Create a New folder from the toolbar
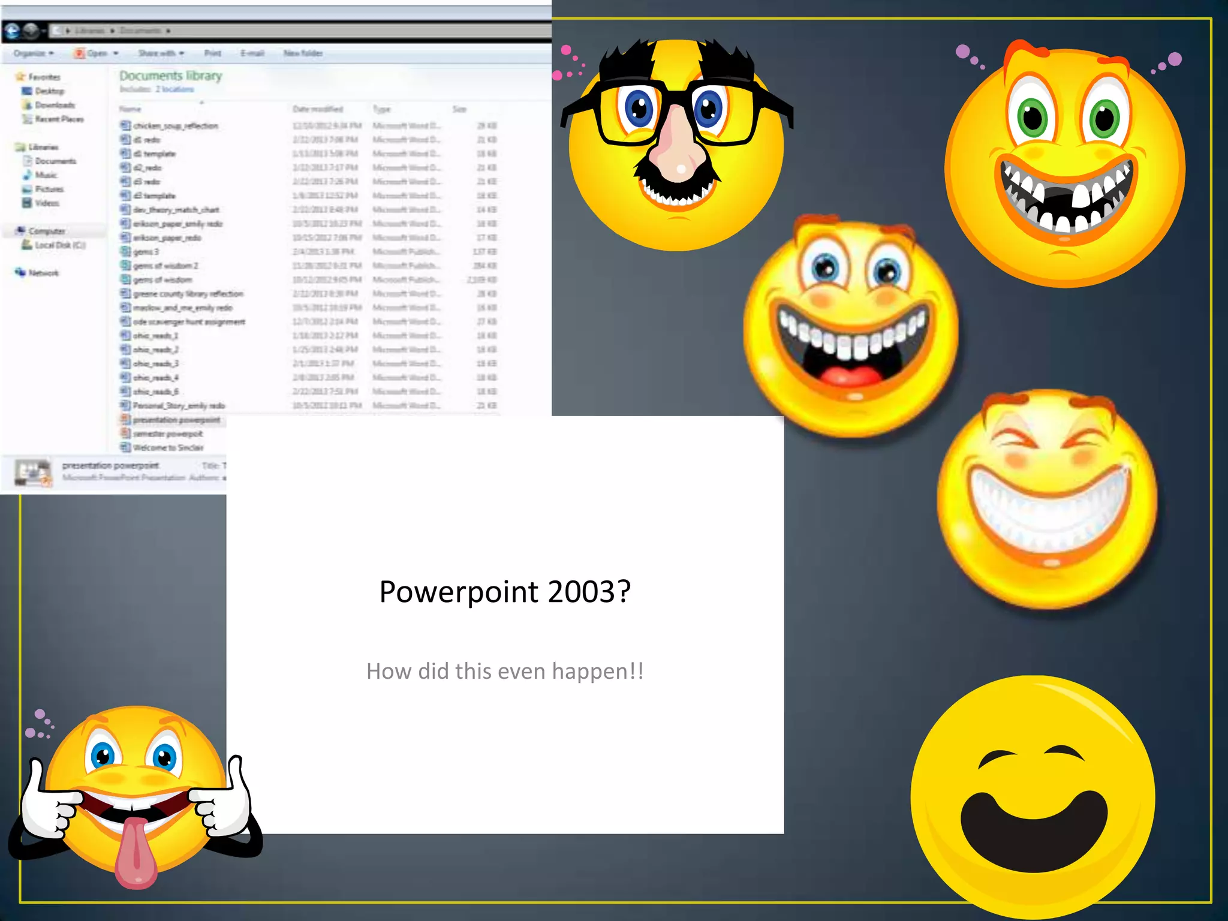 click(x=303, y=53)
